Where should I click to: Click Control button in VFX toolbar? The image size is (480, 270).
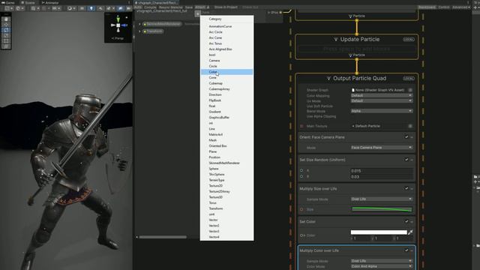click(443, 7)
